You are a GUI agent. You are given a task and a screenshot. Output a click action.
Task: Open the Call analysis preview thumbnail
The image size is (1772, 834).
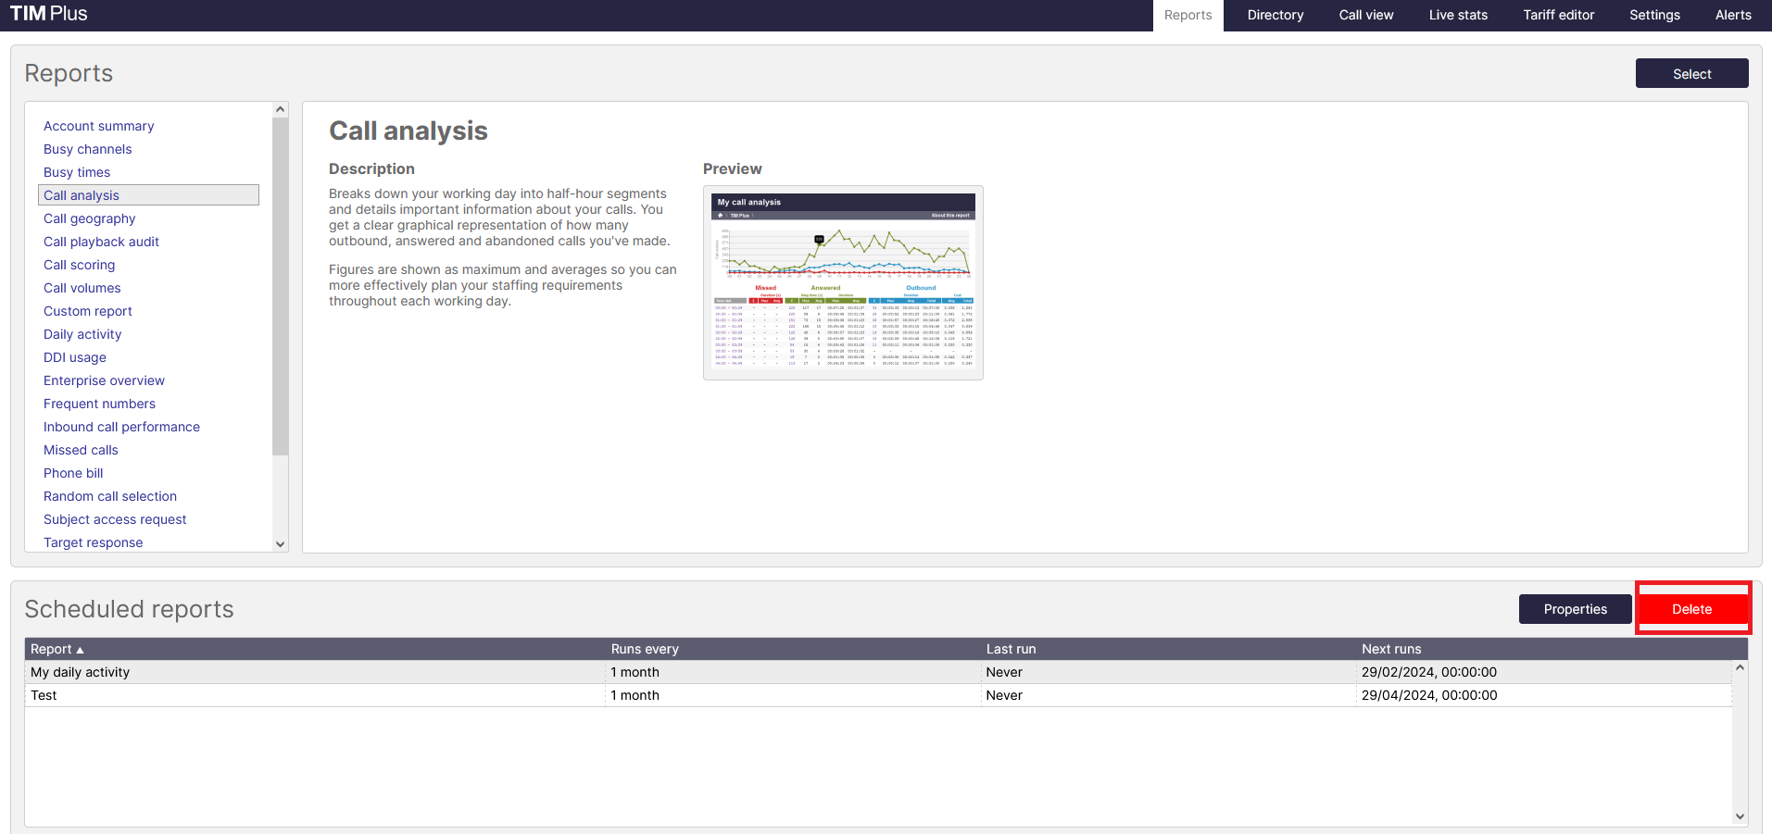tap(842, 282)
